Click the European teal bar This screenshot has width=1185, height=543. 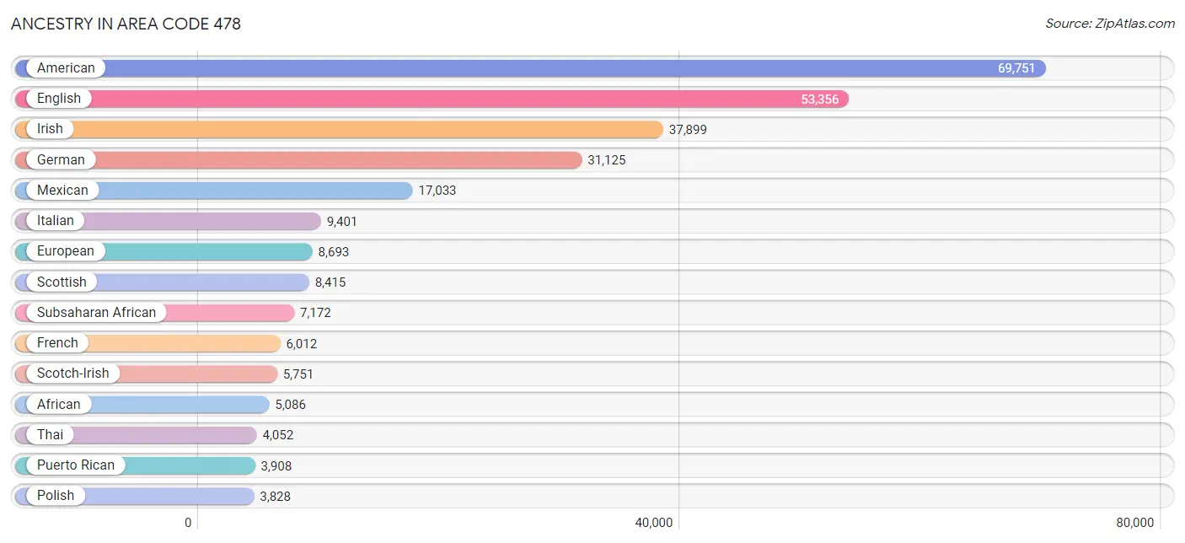coord(164,251)
